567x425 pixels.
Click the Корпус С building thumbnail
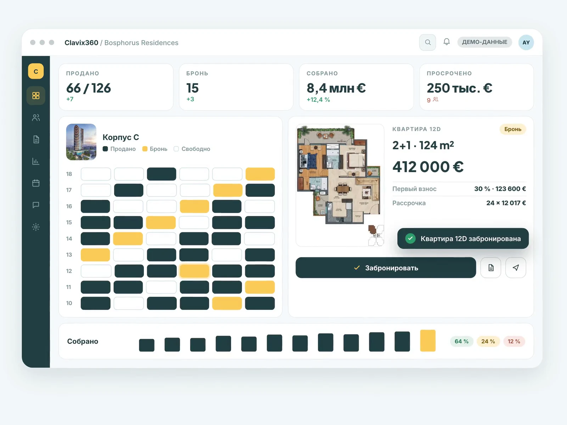point(81,142)
